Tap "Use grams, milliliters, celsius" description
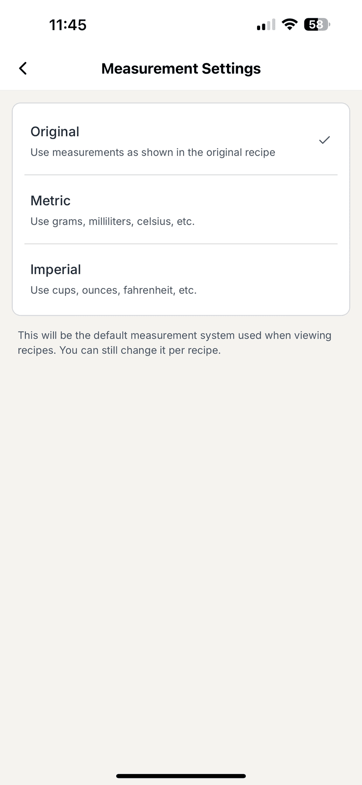362x785 pixels. coord(112,221)
